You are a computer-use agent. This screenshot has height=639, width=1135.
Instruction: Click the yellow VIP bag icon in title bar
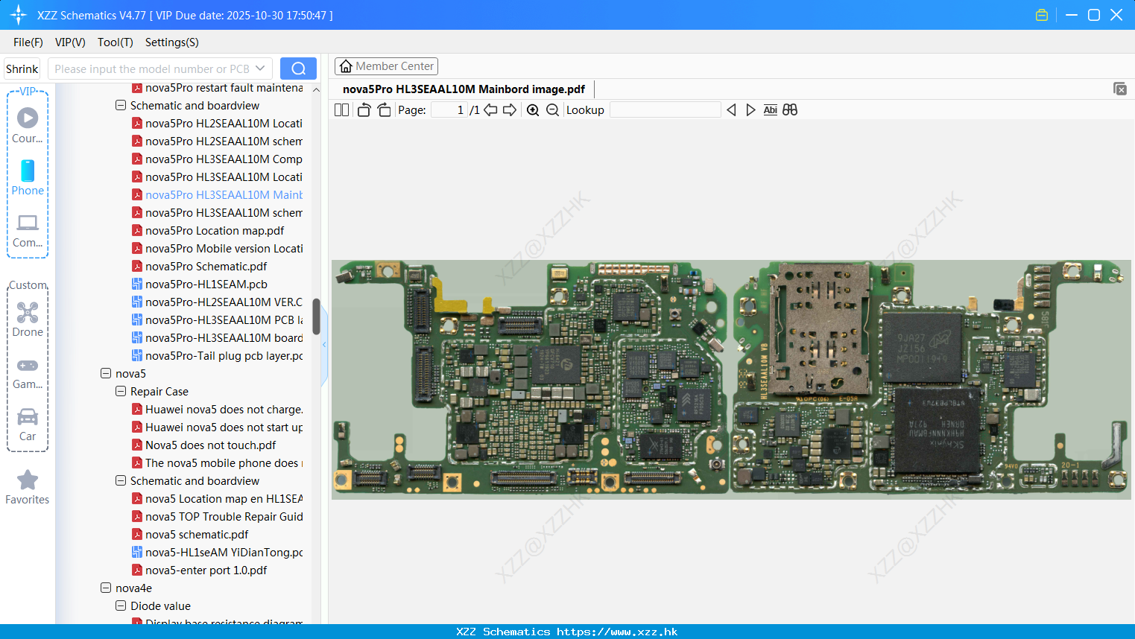tap(1042, 15)
